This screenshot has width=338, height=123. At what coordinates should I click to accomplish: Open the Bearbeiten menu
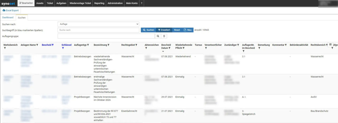click(26, 3)
